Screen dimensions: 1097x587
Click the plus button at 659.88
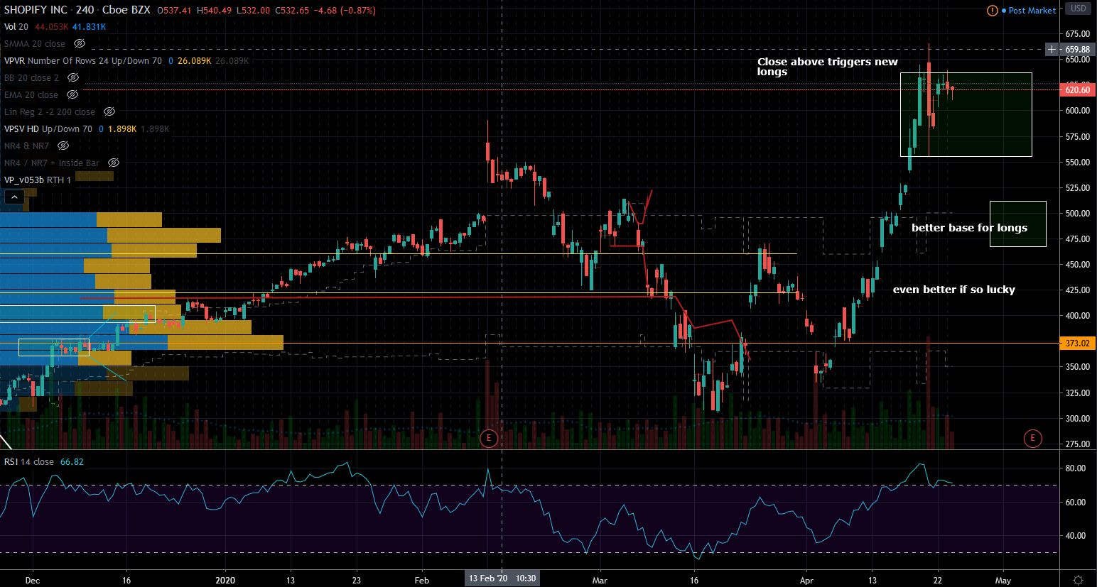1052,50
